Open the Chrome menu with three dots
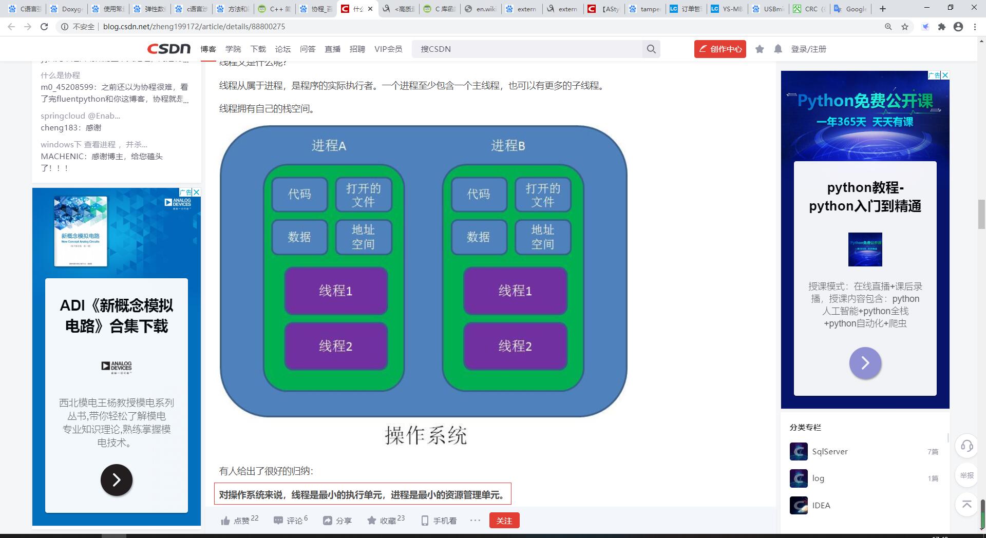This screenshot has height=538, width=986. click(x=974, y=26)
